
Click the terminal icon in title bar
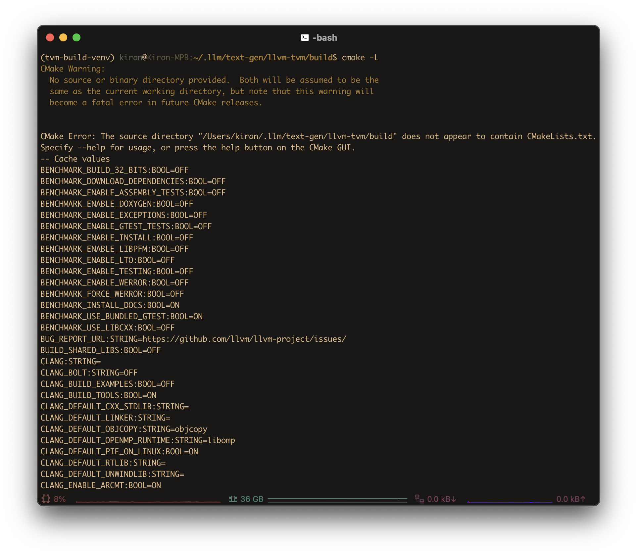(x=305, y=38)
